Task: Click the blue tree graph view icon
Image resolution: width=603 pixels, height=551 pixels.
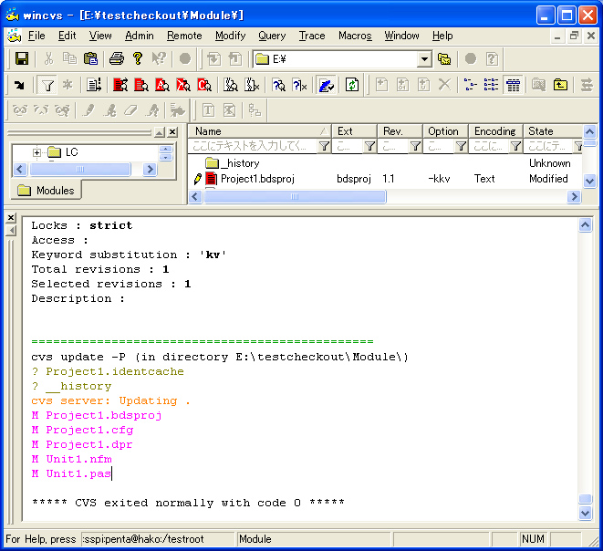Action: click(x=470, y=85)
